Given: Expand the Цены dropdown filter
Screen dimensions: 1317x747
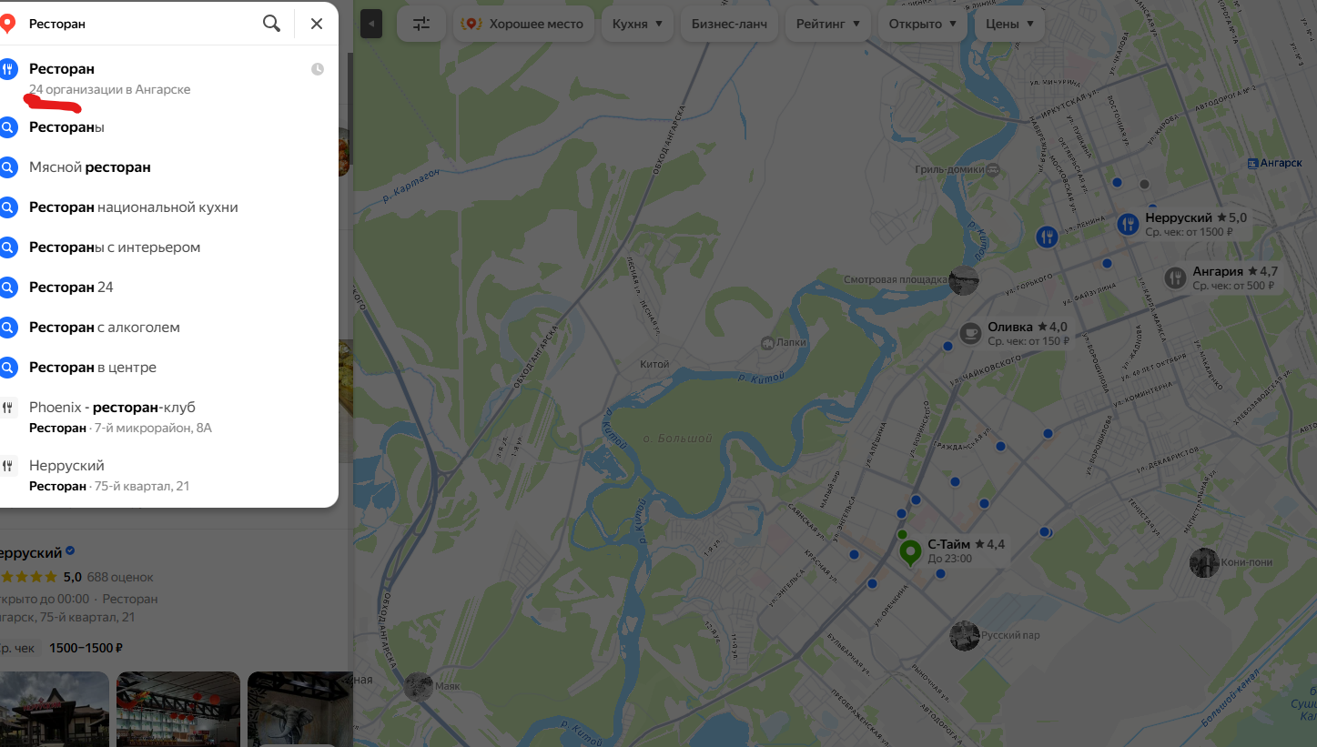Looking at the screenshot, I should tap(1009, 24).
